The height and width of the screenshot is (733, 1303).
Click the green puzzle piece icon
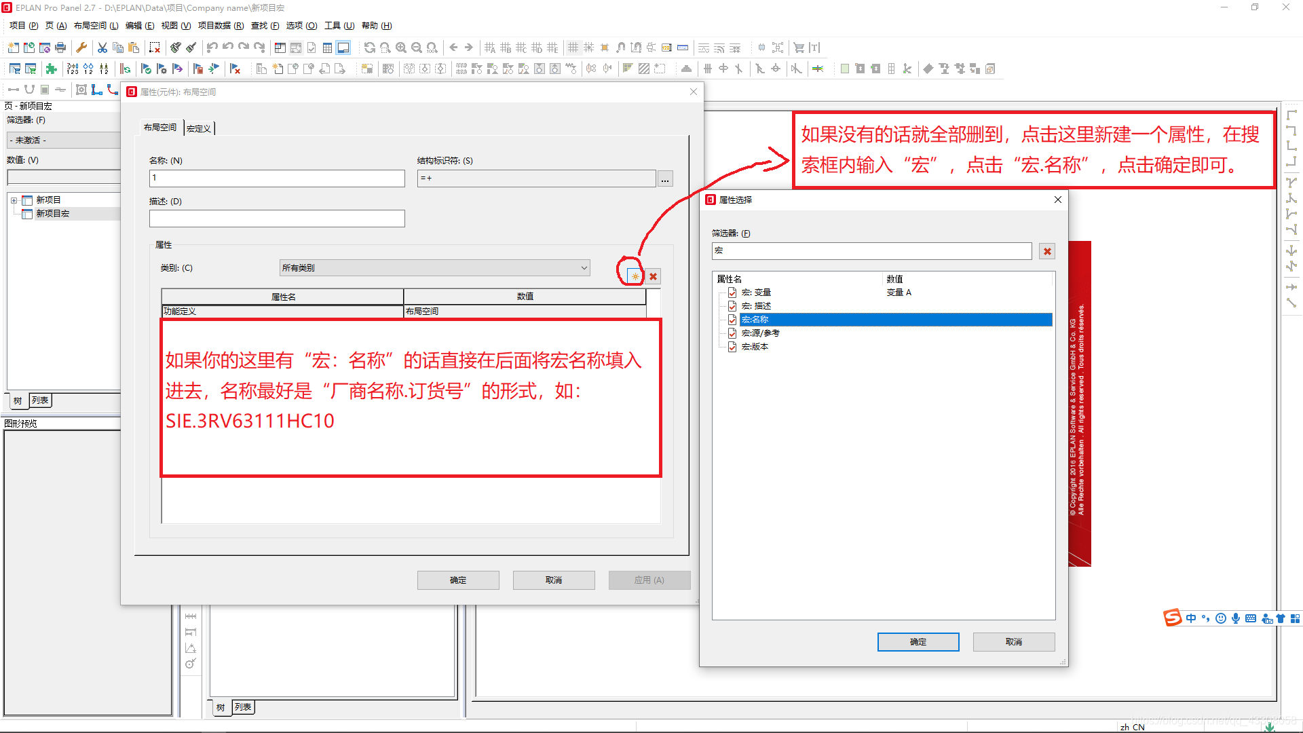51,69
